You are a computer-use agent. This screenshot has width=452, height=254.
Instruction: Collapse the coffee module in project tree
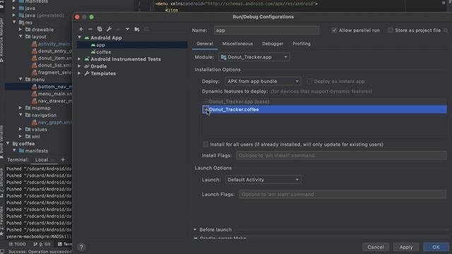click(8, 143)
